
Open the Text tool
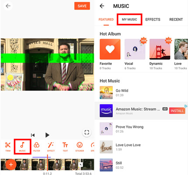[x=65, y=147]
